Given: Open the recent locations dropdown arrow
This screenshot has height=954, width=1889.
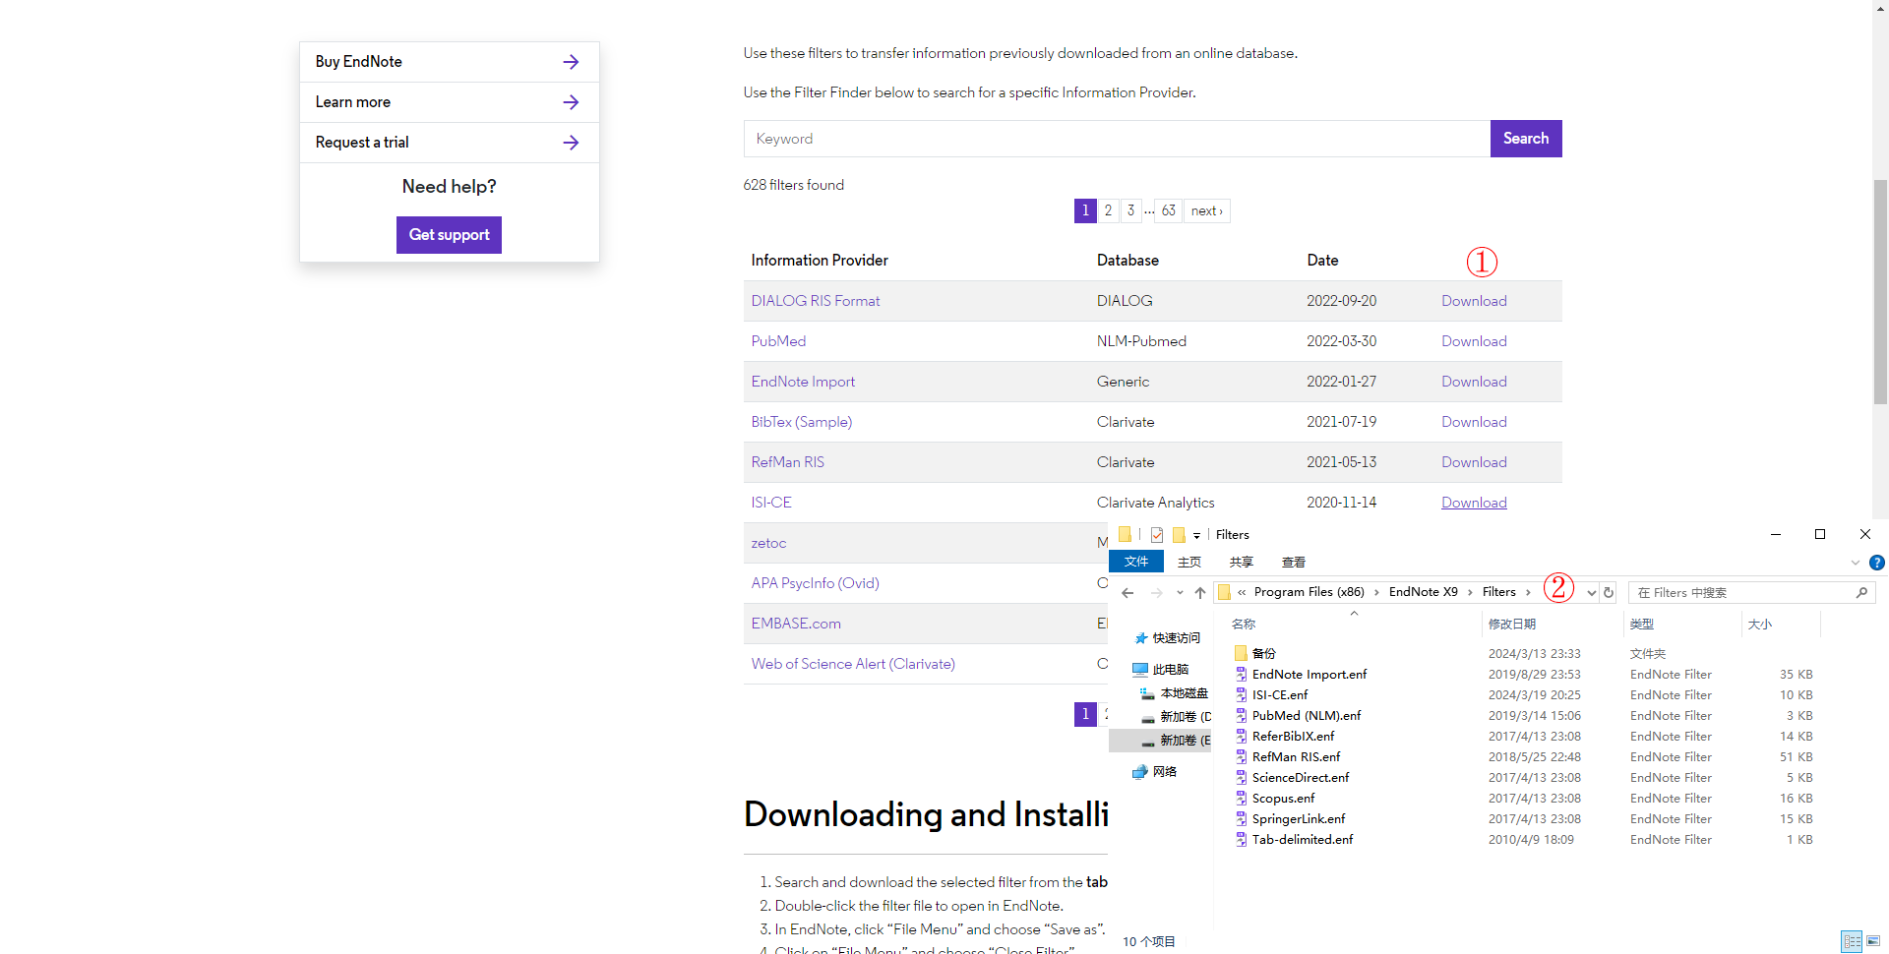Looking at the screenshot, I should [1180, 592].
